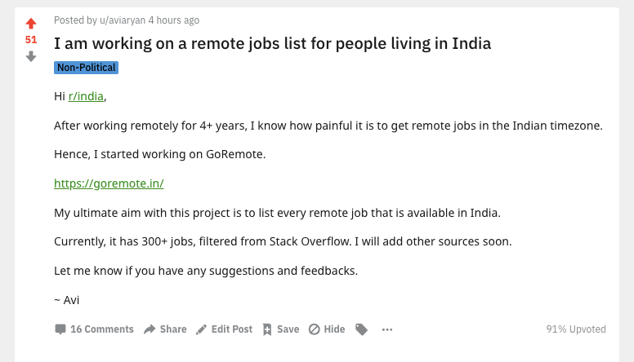Image resolution: width=634 pixels, height=362 pixels.
Task: Open the three-dot more options menu
Action: tap(387, 329)
